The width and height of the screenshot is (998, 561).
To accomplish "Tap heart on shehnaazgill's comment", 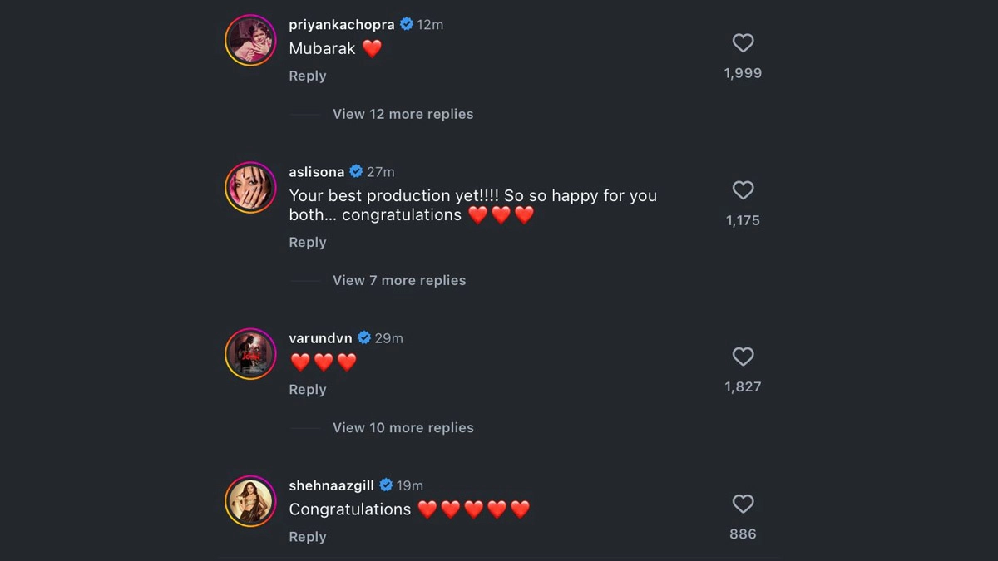I will 743,504.
